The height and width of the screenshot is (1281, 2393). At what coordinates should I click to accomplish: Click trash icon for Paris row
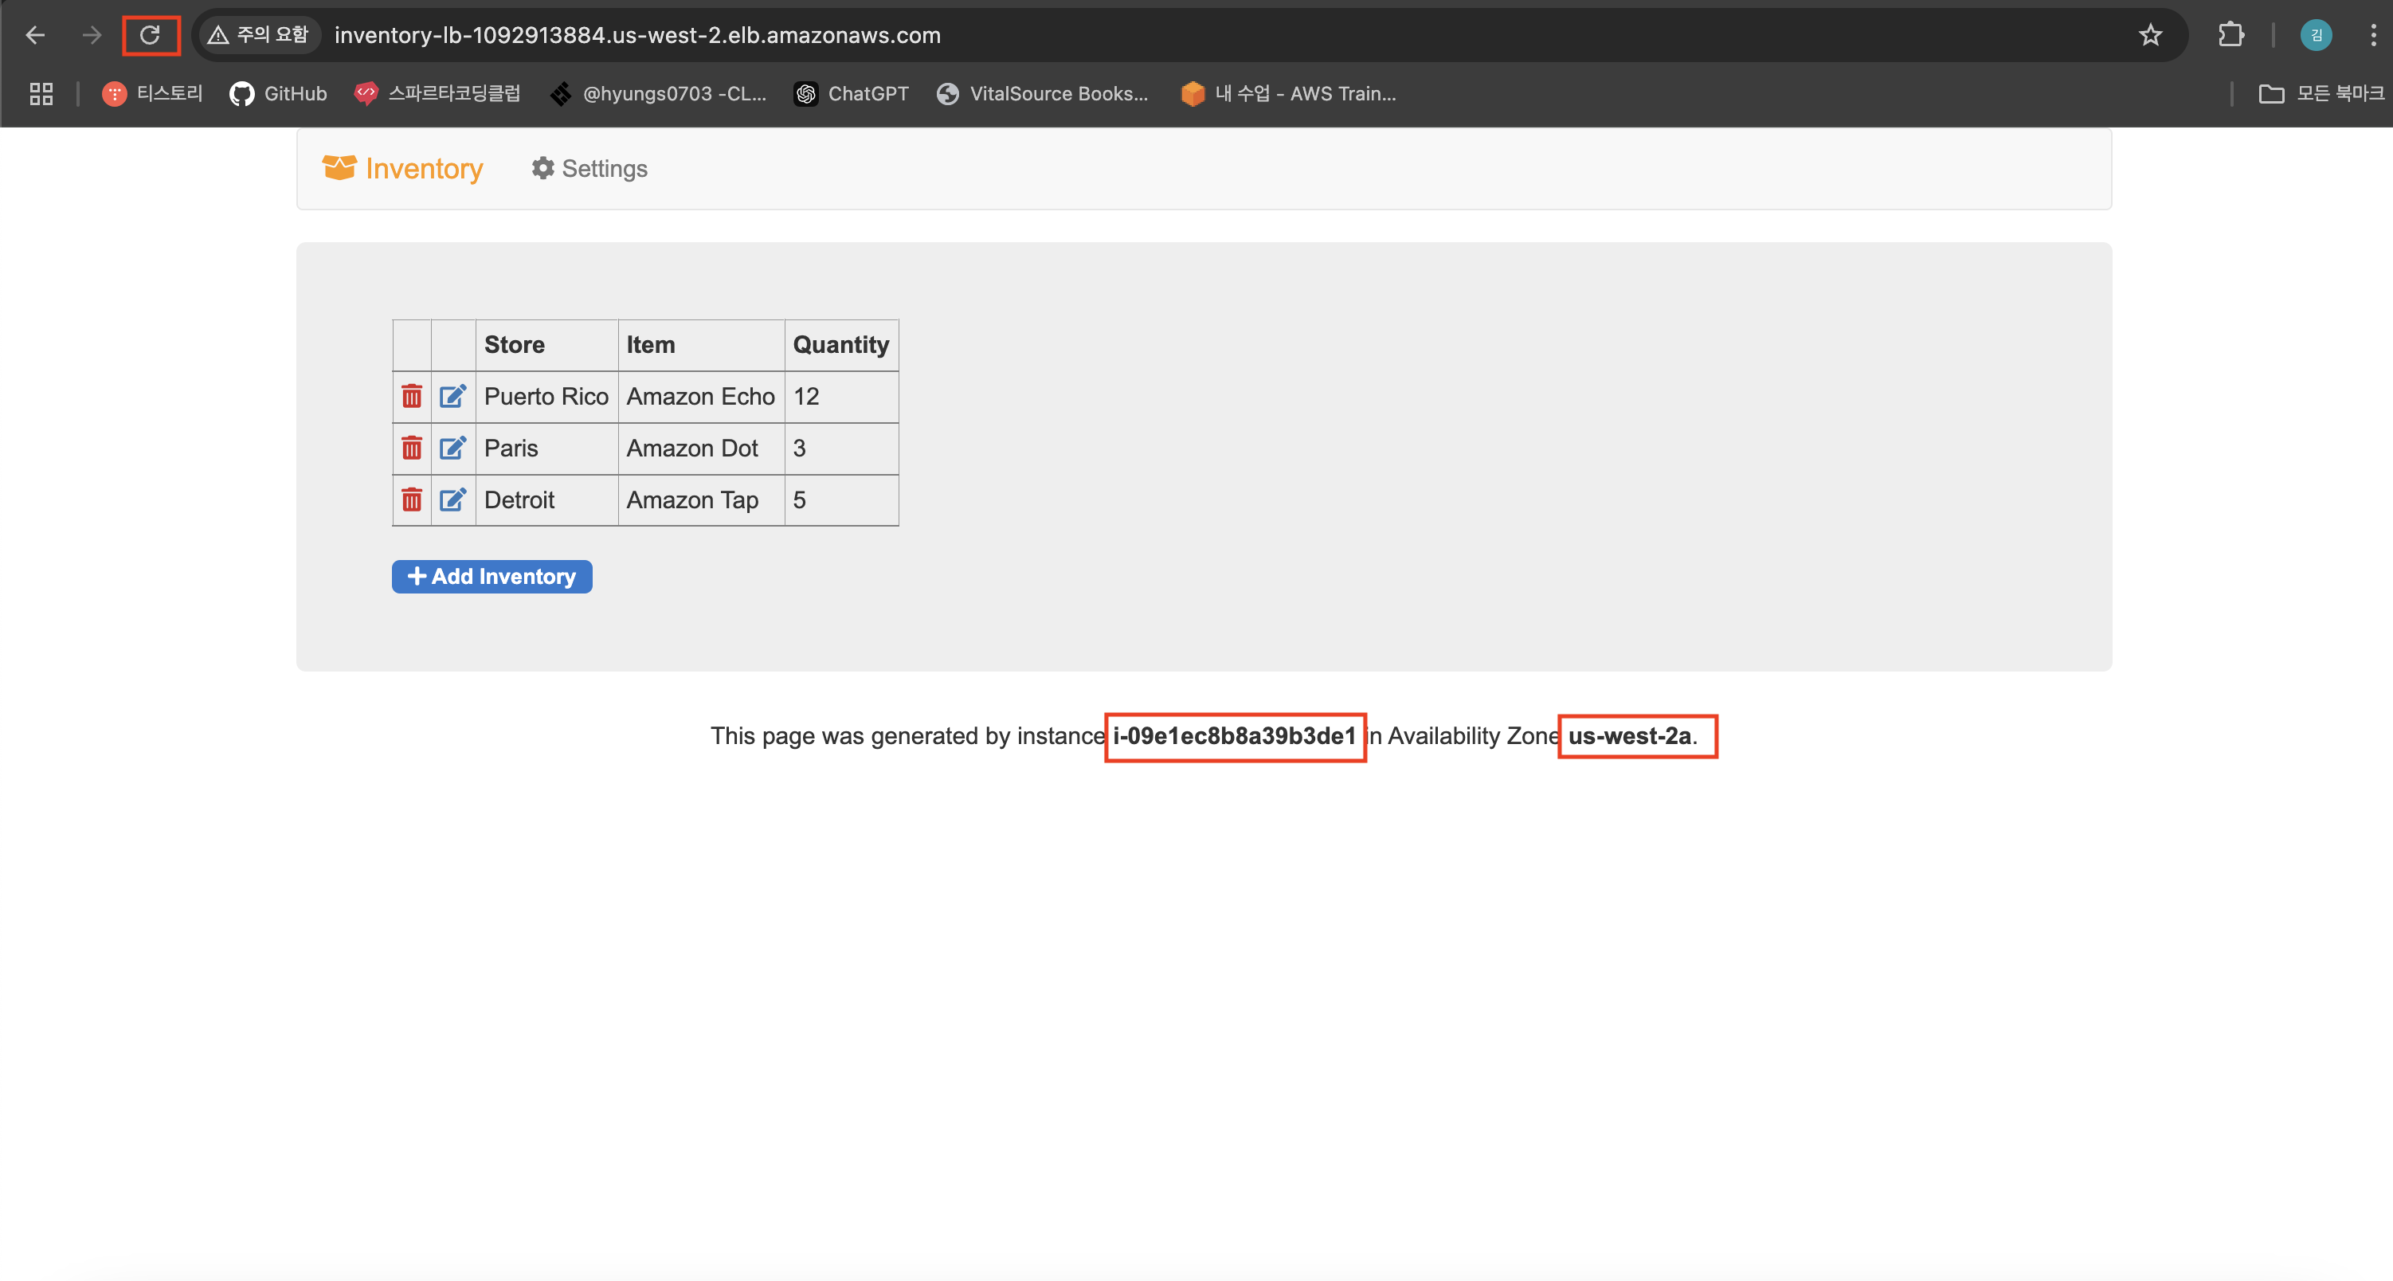[x=412, y=449]
